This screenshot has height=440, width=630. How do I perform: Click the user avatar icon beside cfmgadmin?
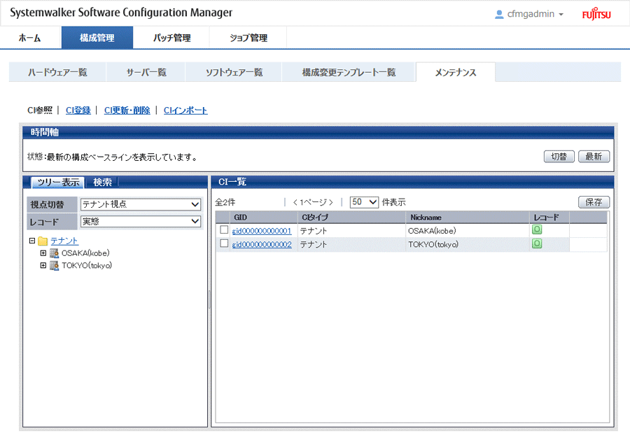point(499,15)
